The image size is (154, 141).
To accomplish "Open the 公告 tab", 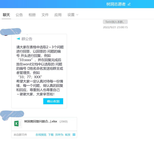I will pyautogui.click(x=19, y=15).
